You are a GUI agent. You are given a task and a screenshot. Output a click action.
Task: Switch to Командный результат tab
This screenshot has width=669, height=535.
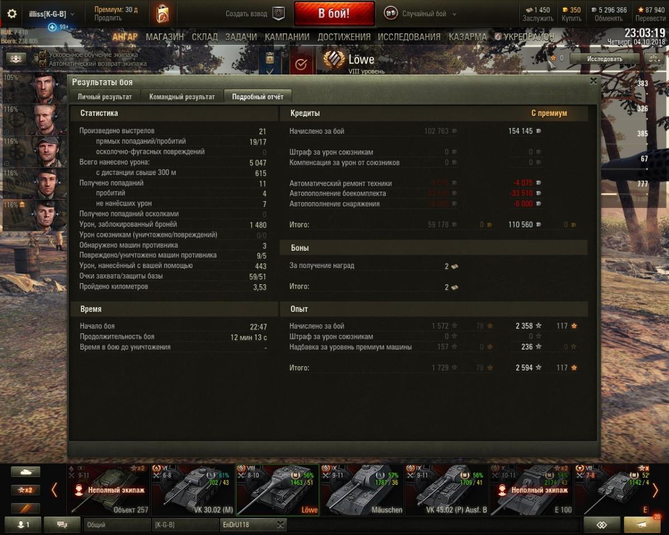click(182, 96)
